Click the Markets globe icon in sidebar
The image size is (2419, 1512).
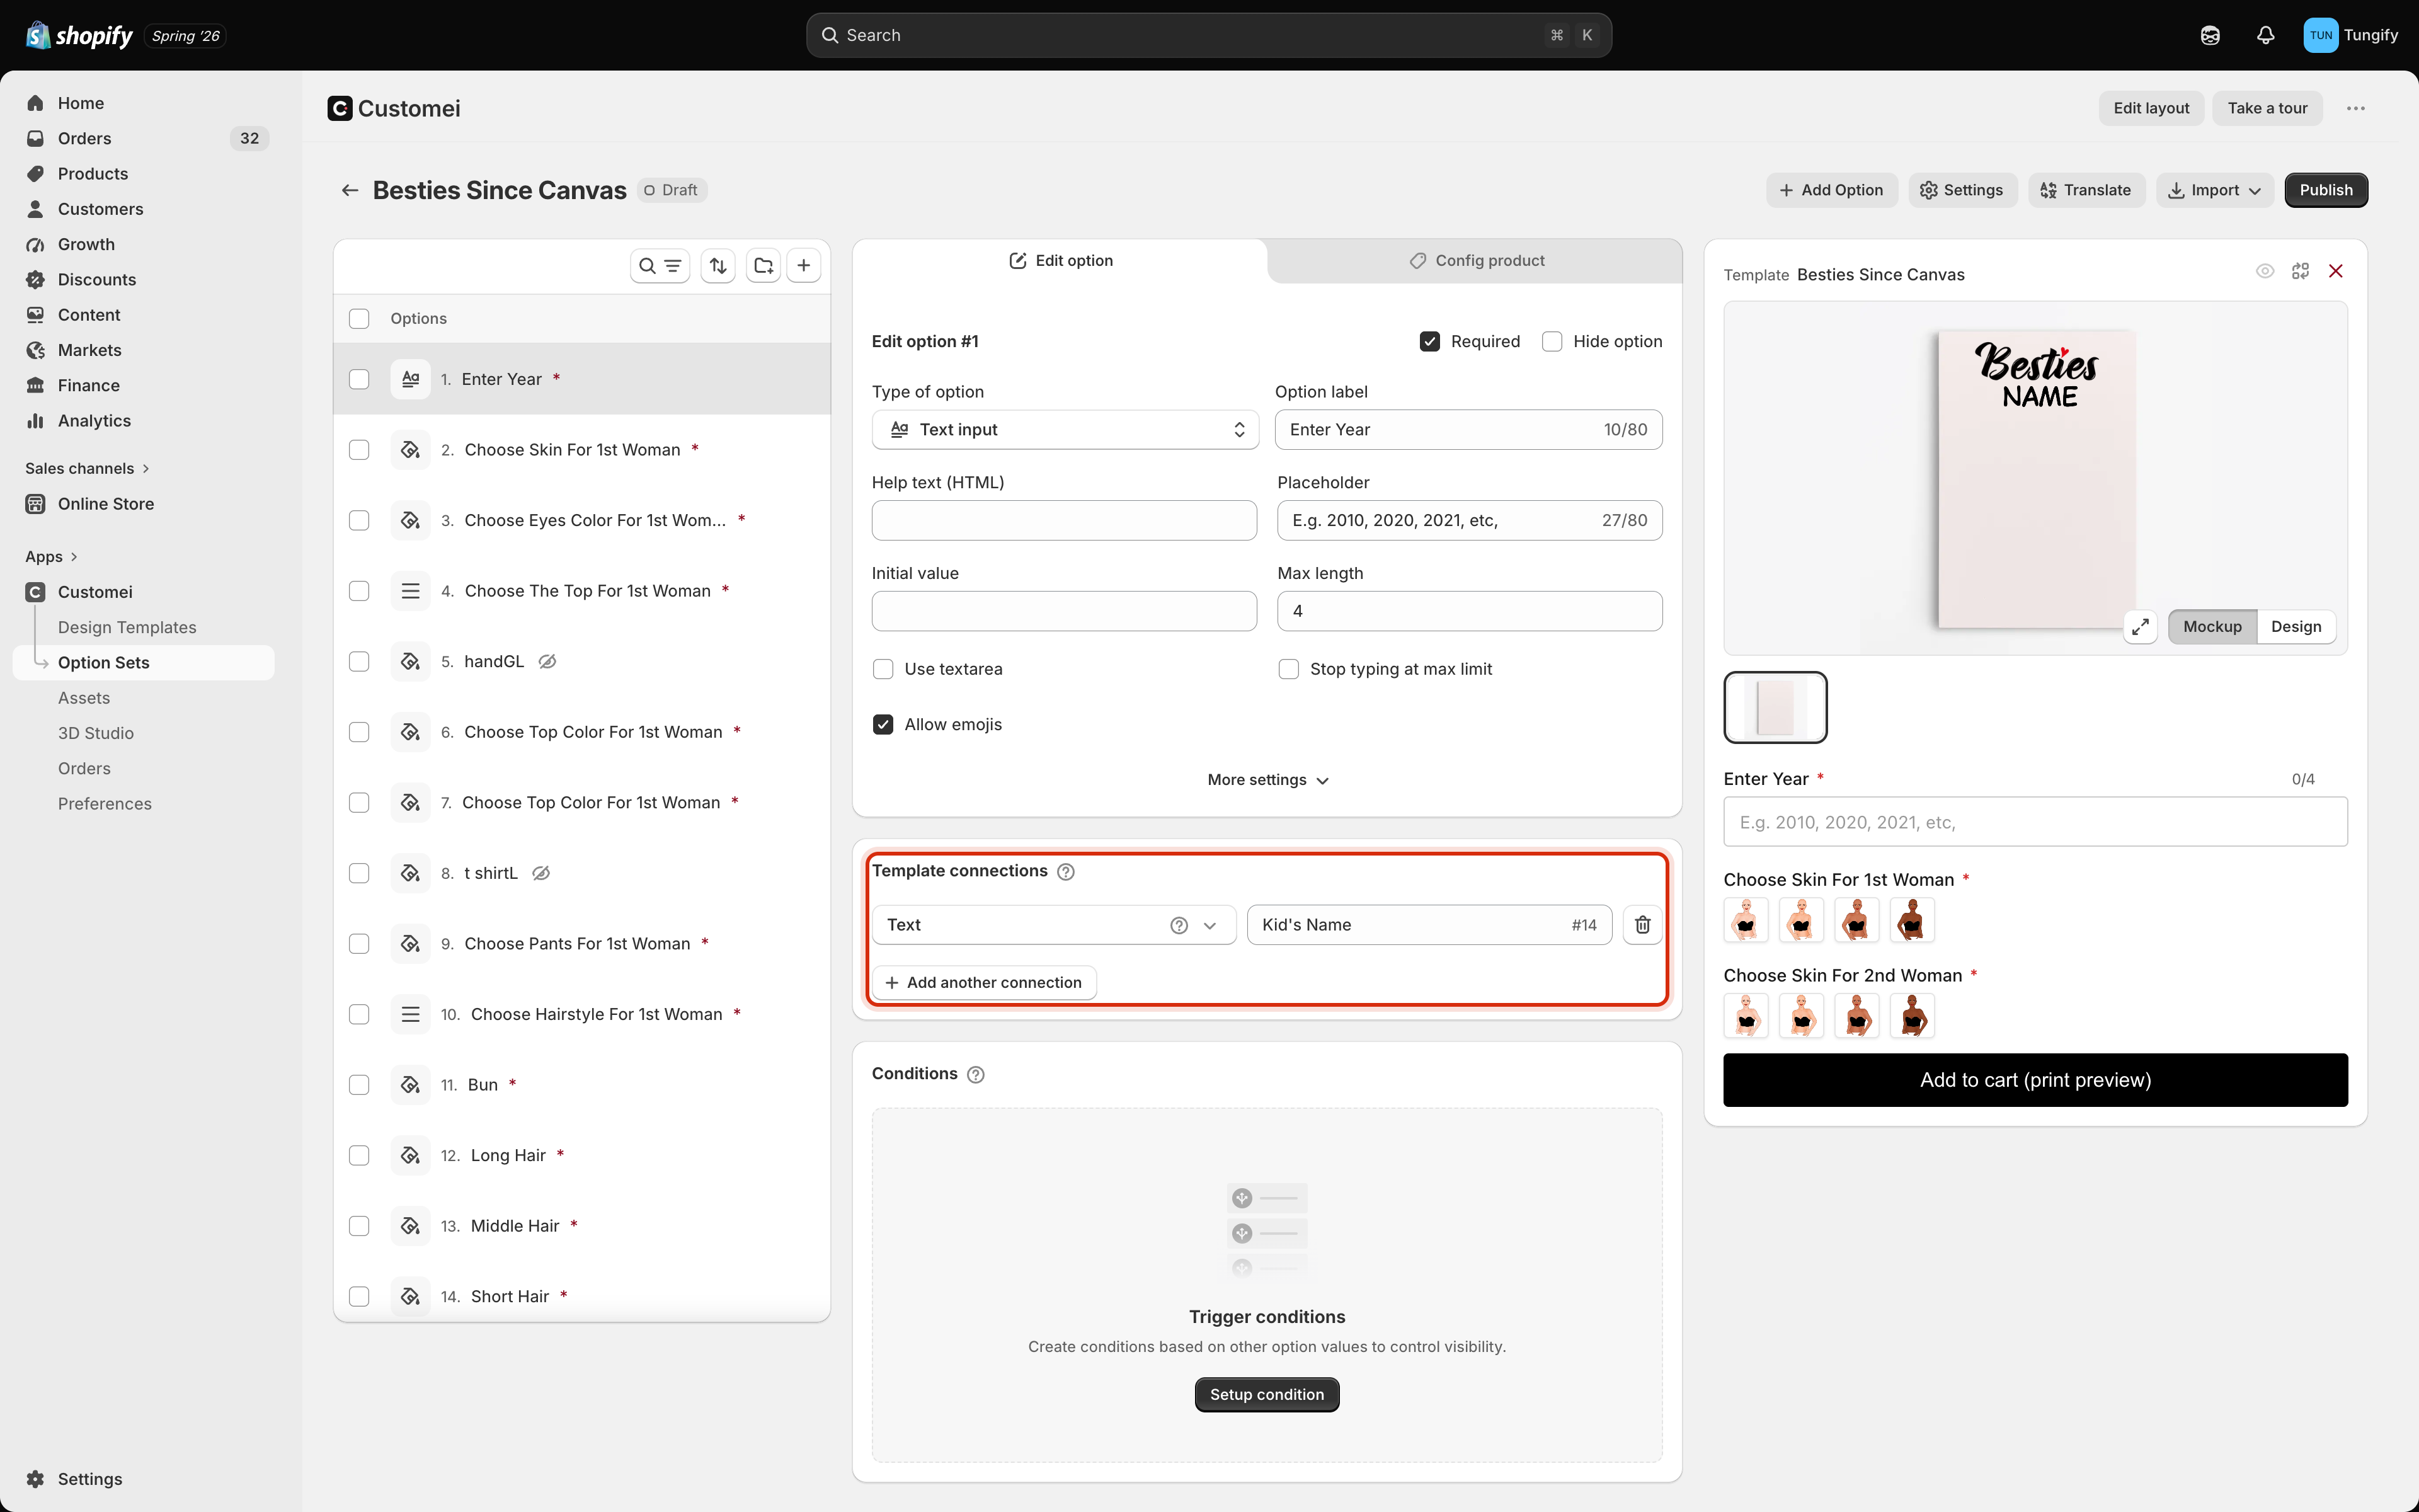coord(36,350)
